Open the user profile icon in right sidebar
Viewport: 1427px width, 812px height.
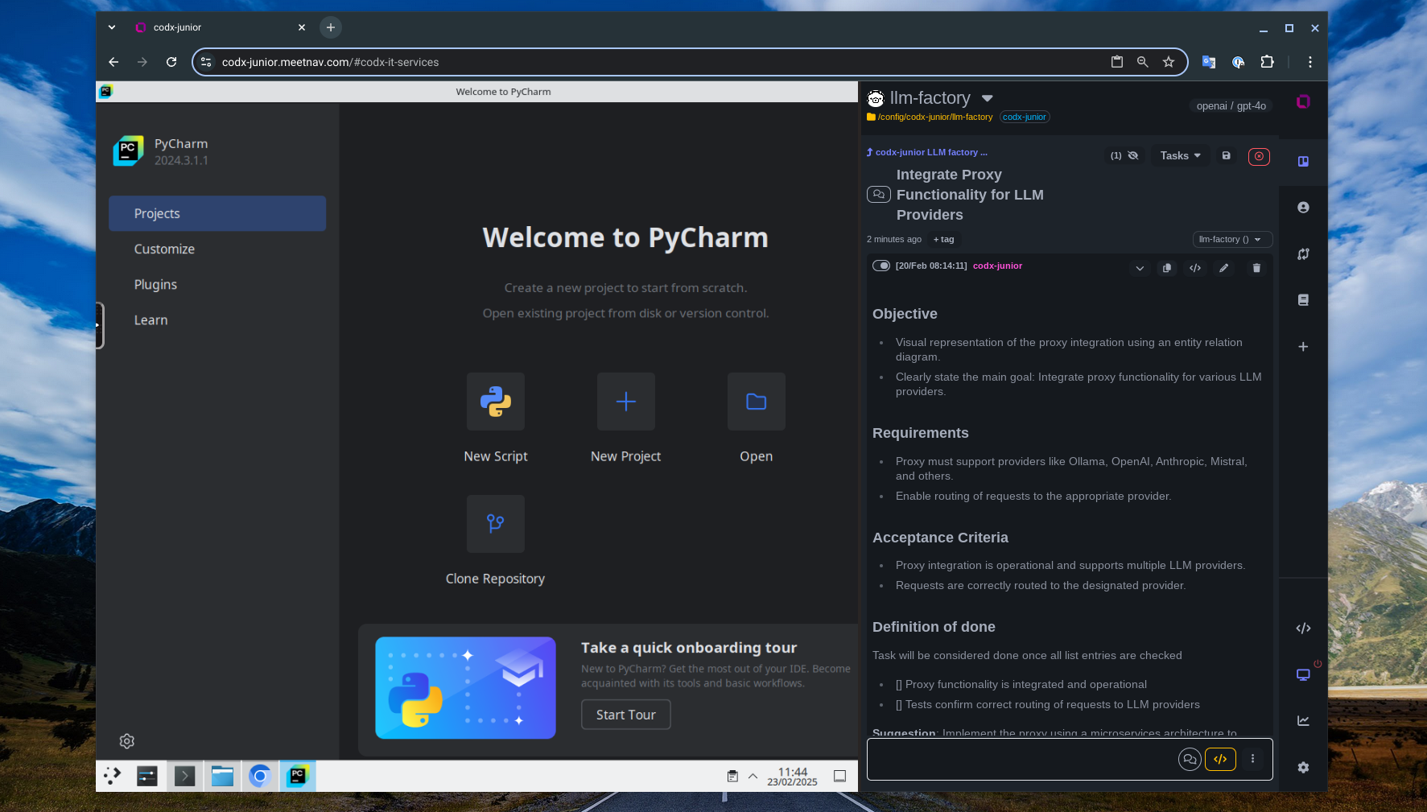pyautogui.click(x=1303, y=208)
